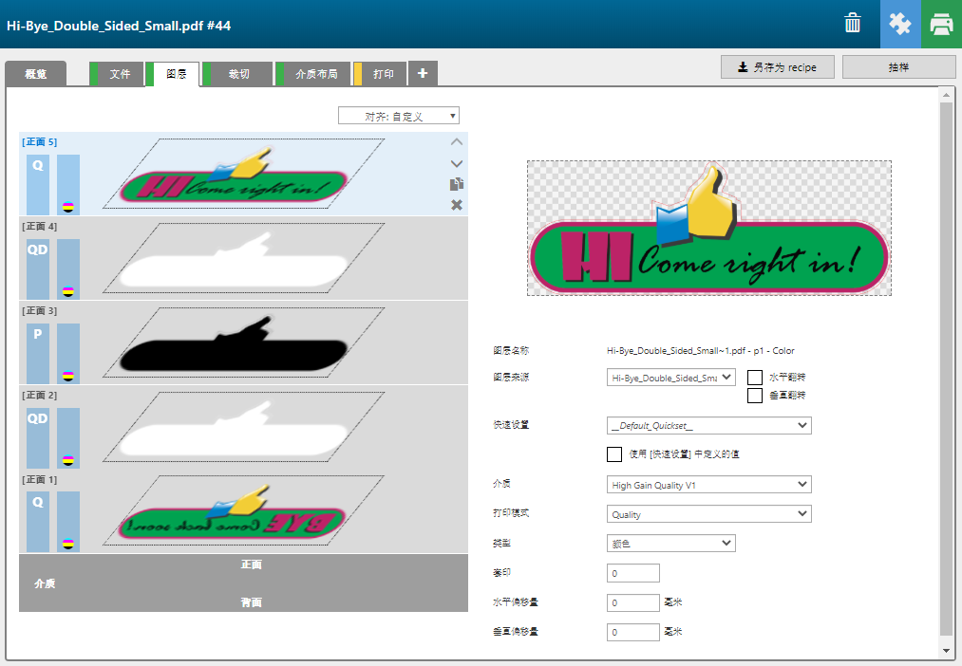962x666 pixels.
Task: Open the 介质 High Gain Quality V1 dropdown
Action: coord(708,485)
